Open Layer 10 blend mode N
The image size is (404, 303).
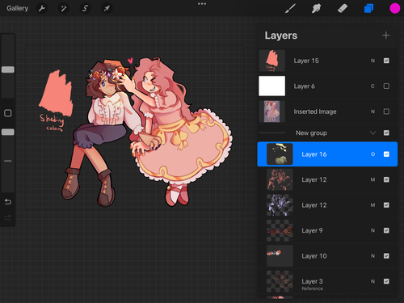point(372,256)
